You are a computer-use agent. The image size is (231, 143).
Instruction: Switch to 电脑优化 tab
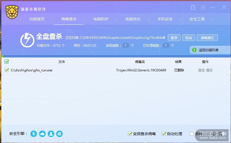coord(133,19)
